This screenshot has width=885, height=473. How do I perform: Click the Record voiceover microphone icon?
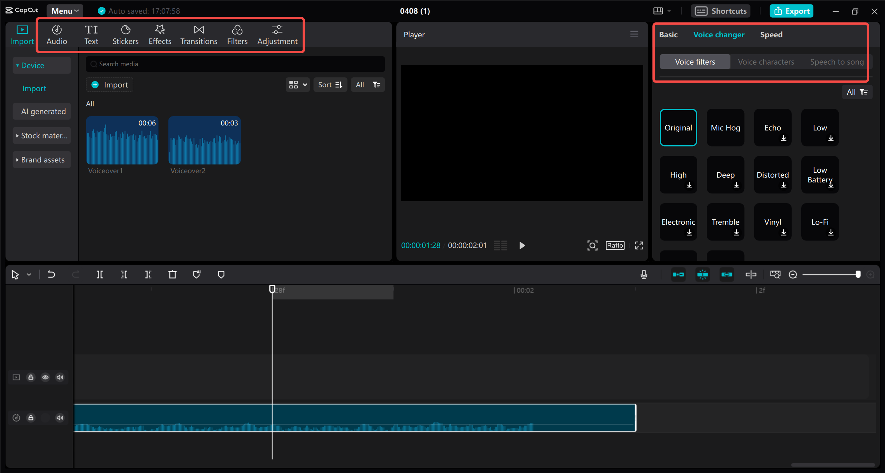click(x=644, y=274)
